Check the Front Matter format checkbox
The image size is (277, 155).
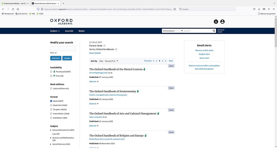pyautogui.click(x=51, y=114)
